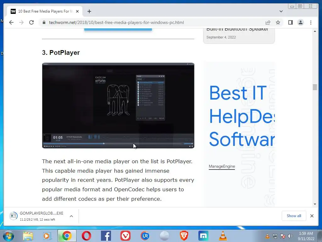Expand the GOMPLAYERGLOB download options chevron
322x242 pixels.
(x=71, y=216)
